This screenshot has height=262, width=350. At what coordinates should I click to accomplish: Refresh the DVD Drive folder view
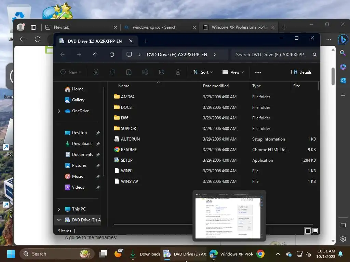point(112,55)
